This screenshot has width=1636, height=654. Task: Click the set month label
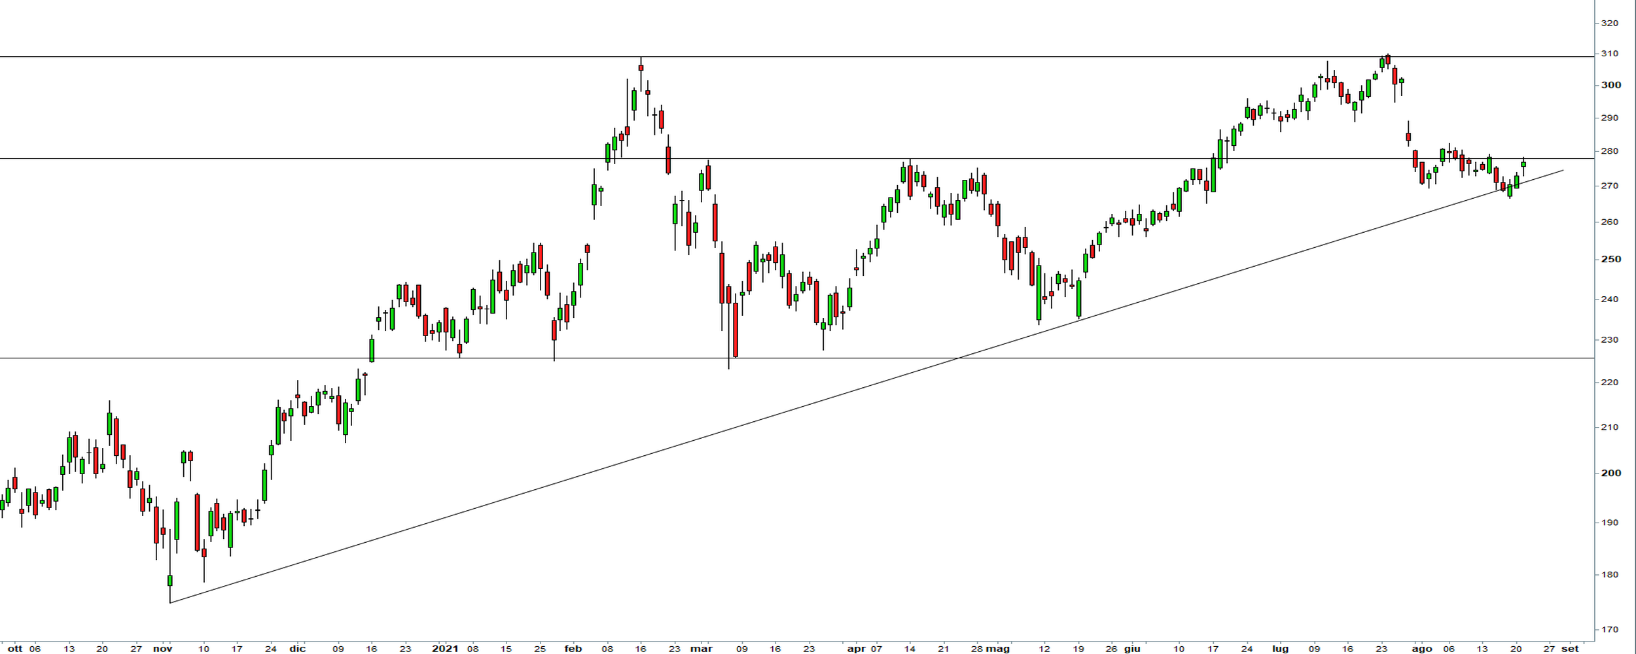[1570, 649]
